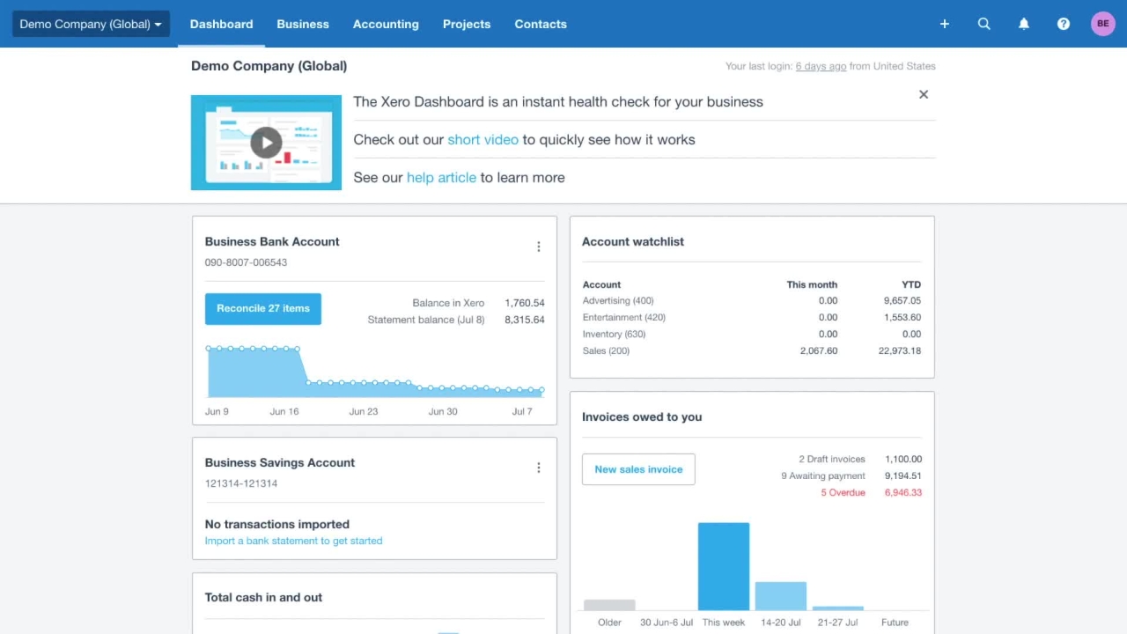Click the draft invoices amount 1,100.00

click(x=903, y=459)
